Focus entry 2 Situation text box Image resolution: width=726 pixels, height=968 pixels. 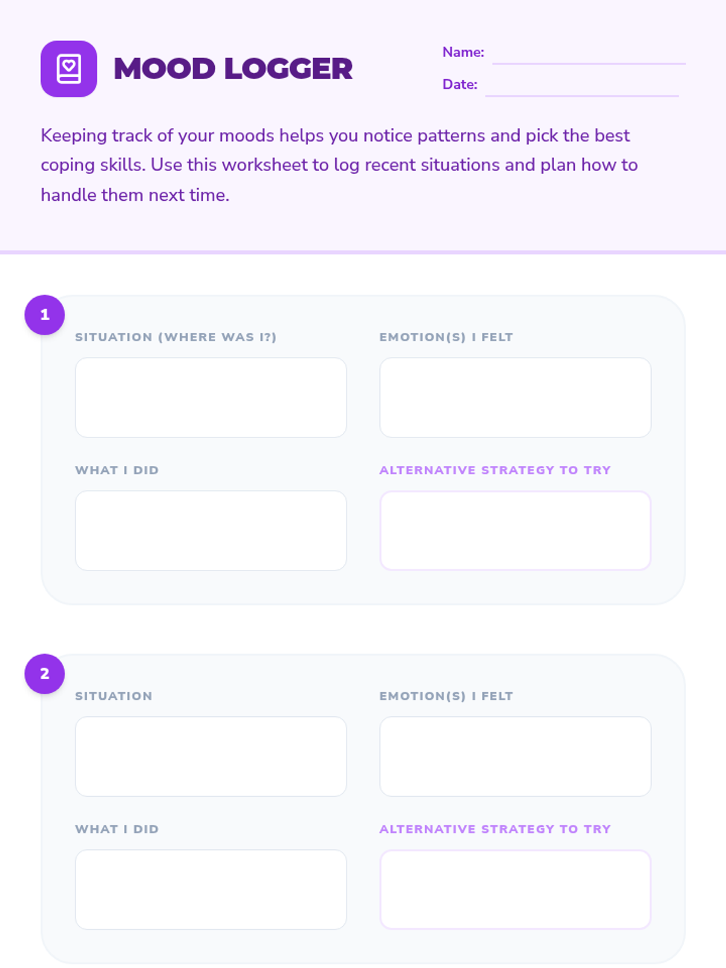pyautogui.click(x=211, y=756)
